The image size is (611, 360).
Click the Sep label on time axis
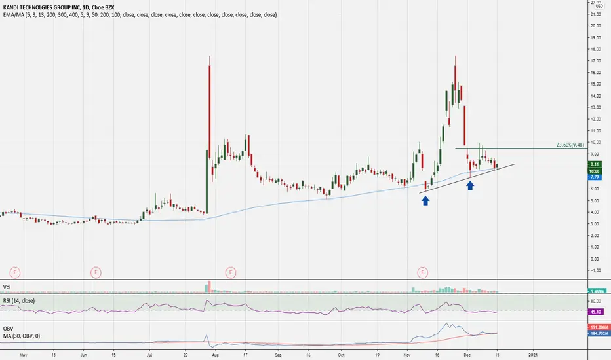278,355
